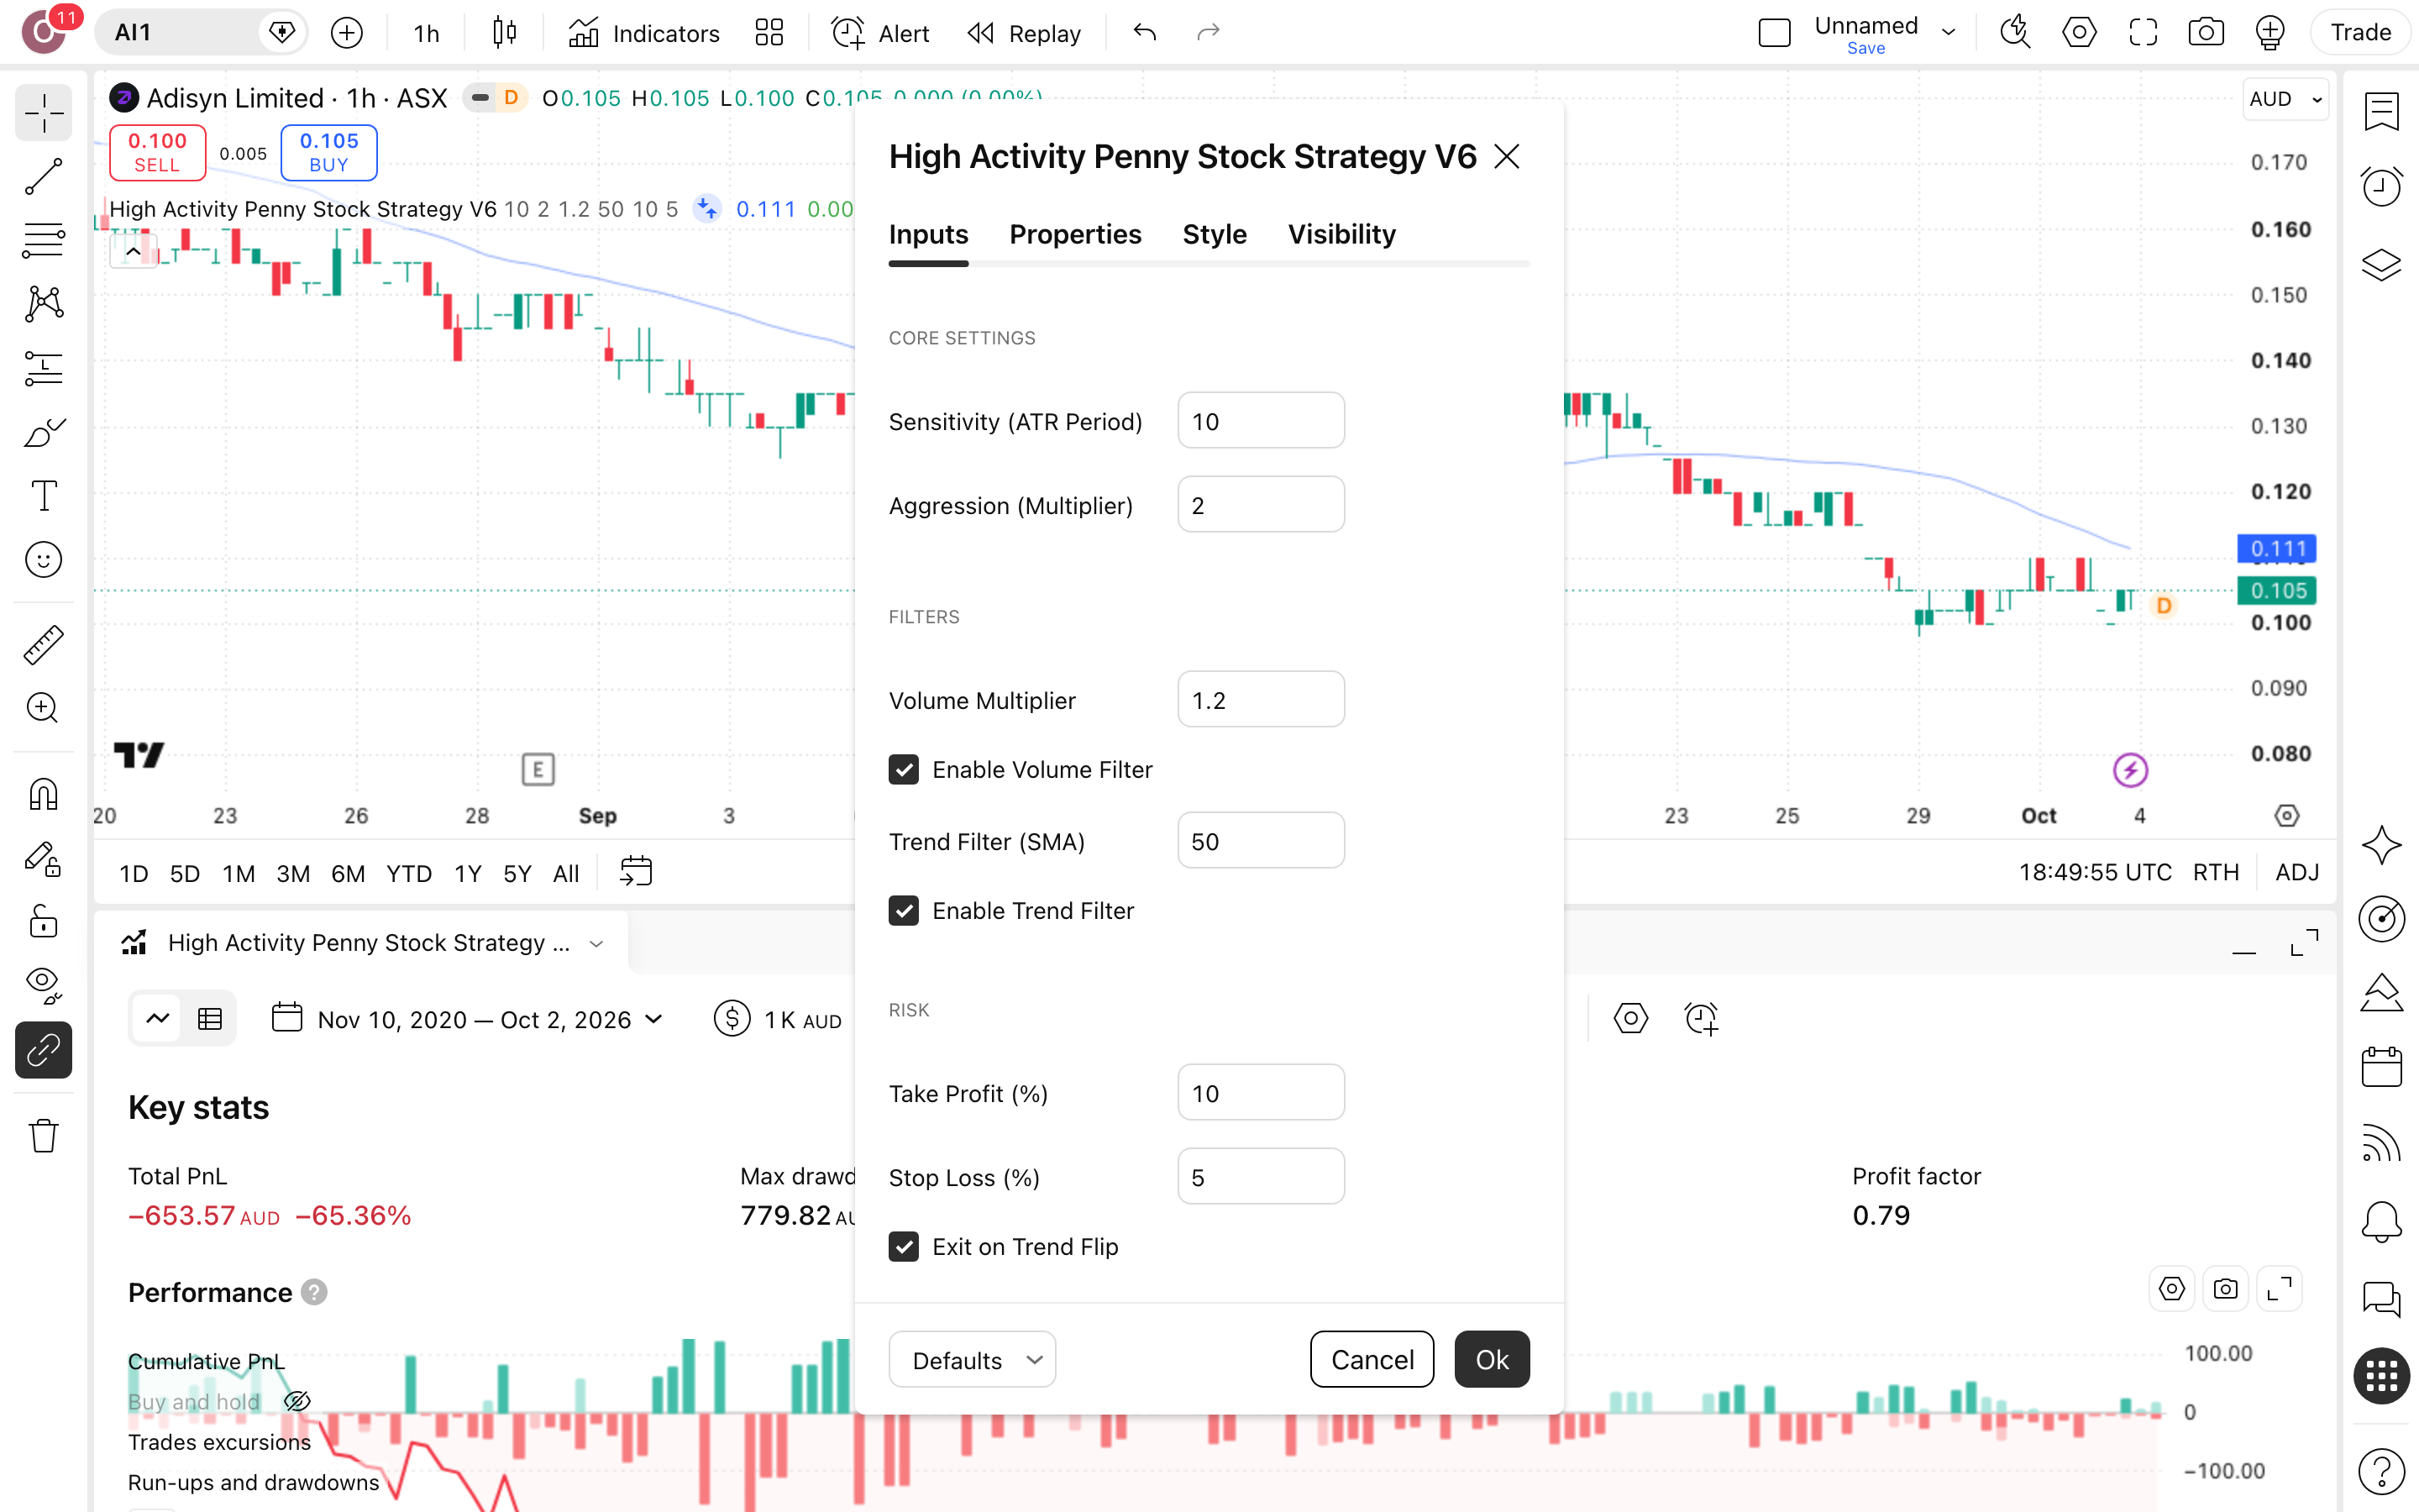Open the calendar icon in right sidebar
2419x1512 pixels.
(2381, 1067)
